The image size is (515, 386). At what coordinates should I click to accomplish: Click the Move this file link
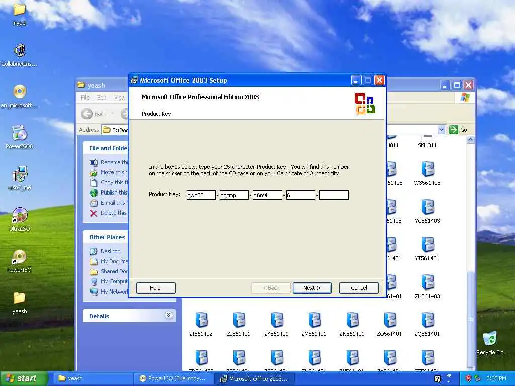[114, 172]
